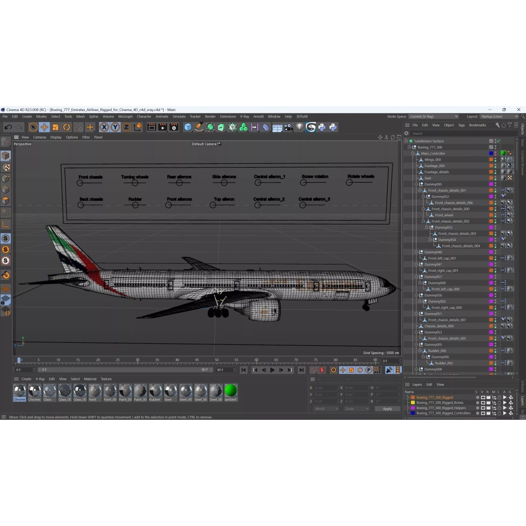
Task: Undo the last action
Action: click(8, 127)
